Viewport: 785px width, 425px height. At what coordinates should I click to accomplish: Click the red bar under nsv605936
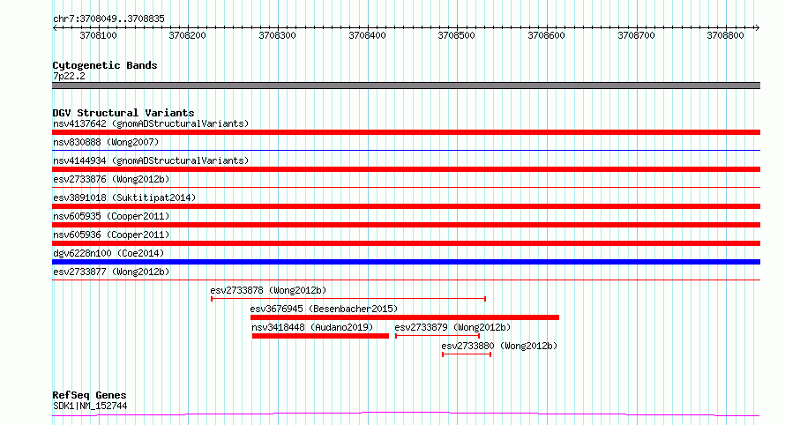[x=406, y=243]
